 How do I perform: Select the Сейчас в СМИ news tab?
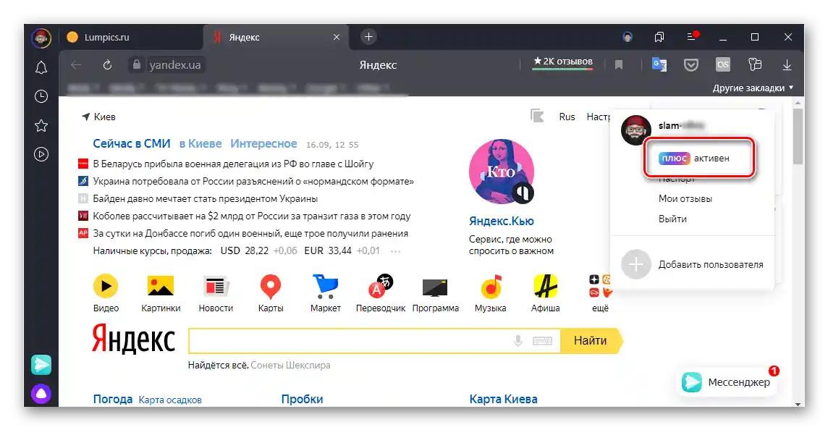click(132, 143)
